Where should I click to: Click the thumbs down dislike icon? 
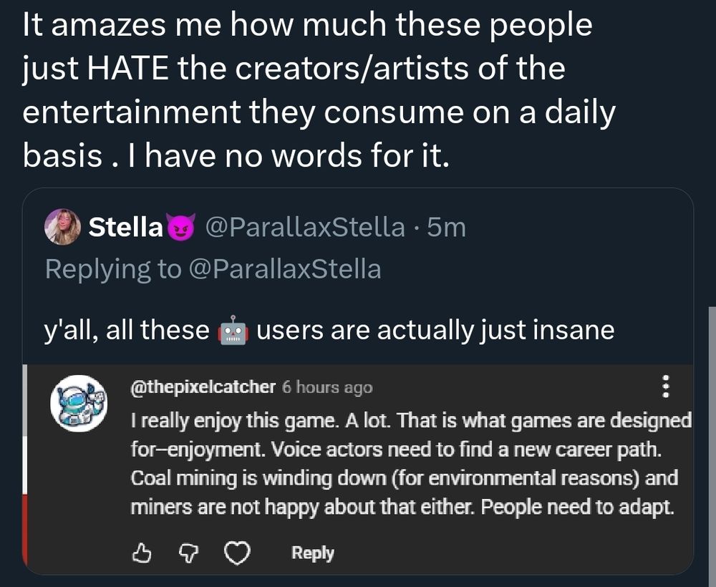coord(188,553)
